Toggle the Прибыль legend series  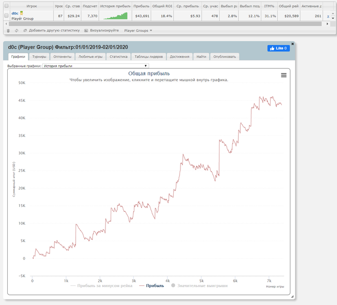coord(152,286)
